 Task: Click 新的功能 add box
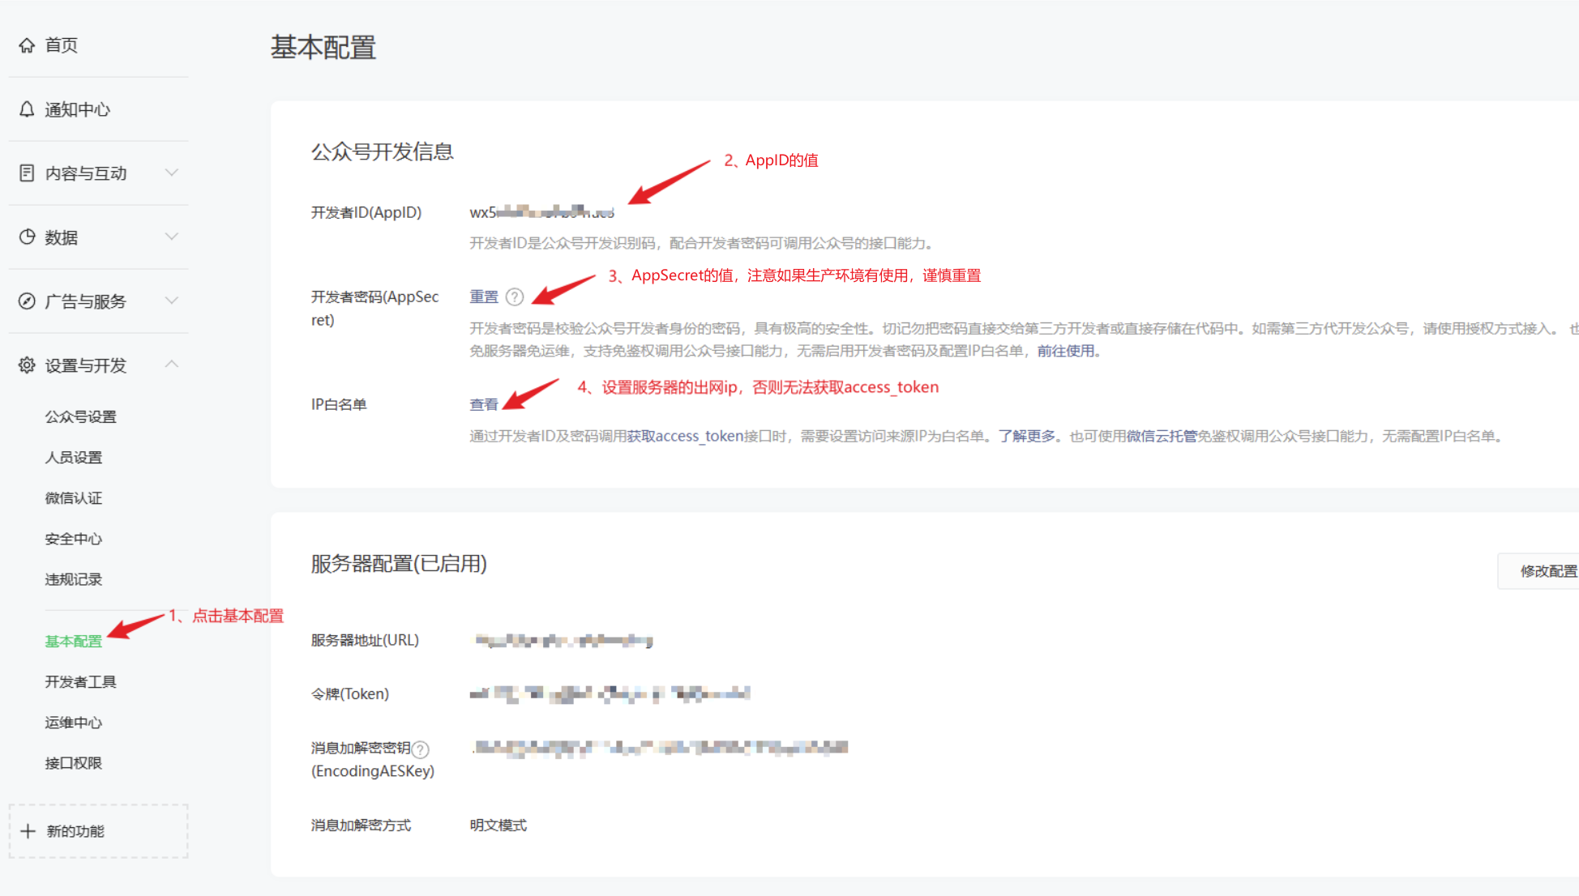click(x=98, y=831)
